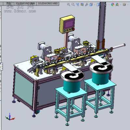Switch to the SOLIDWORKS MBD tab

coord(48,4)
